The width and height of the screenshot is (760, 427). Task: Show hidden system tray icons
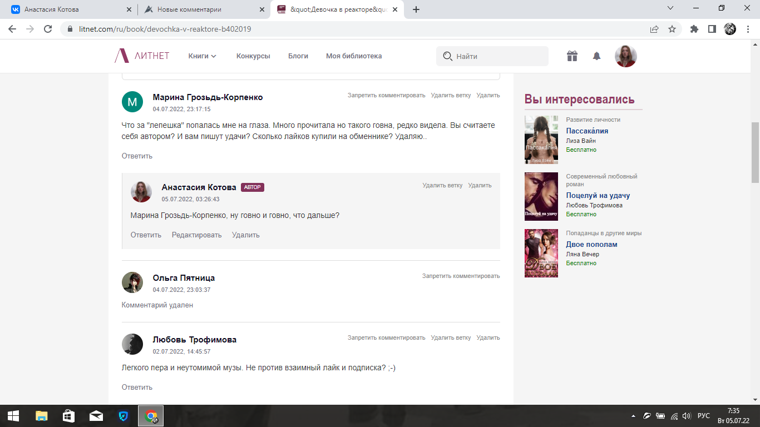633,416
